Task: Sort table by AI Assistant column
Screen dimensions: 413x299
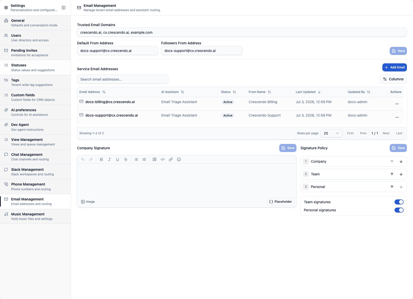Action: tap(173, 92)
